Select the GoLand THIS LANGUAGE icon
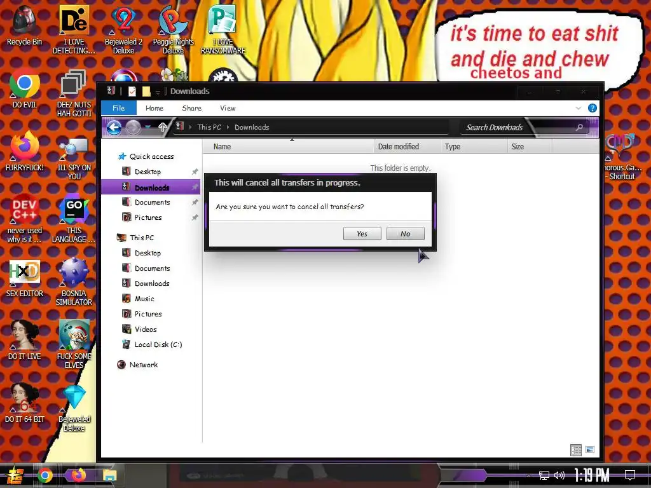The width and height of the screenshot is (651, 488). [x=74, y=219]
